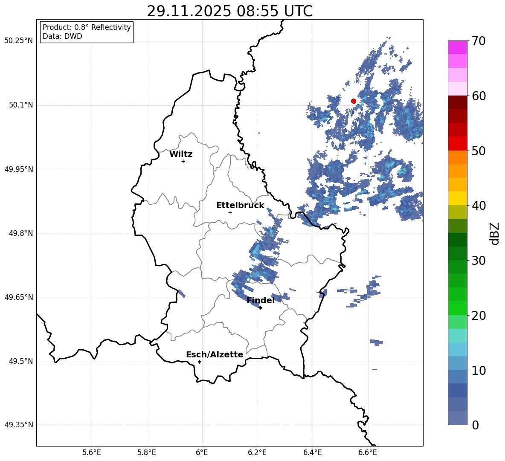This screenshot has height=461, width=505.
Task: Click the 'Data: DWD' text
Action: pyautogui.click(x=62, y=36)
